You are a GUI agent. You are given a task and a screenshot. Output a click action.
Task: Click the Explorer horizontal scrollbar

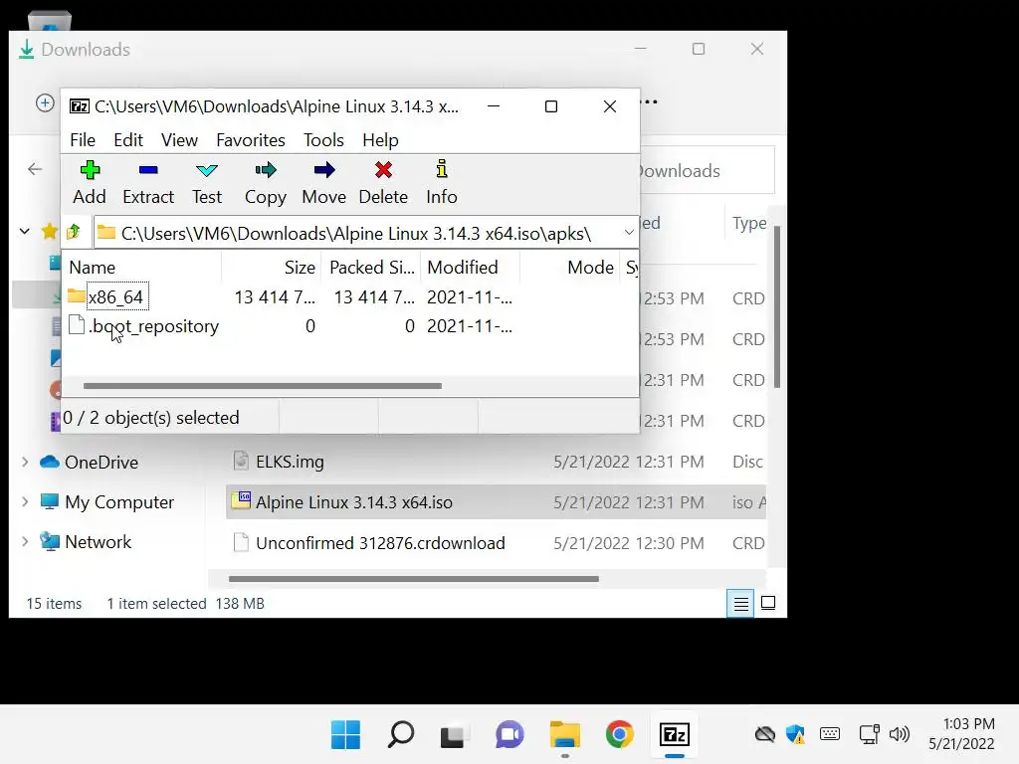pos(413,579)
